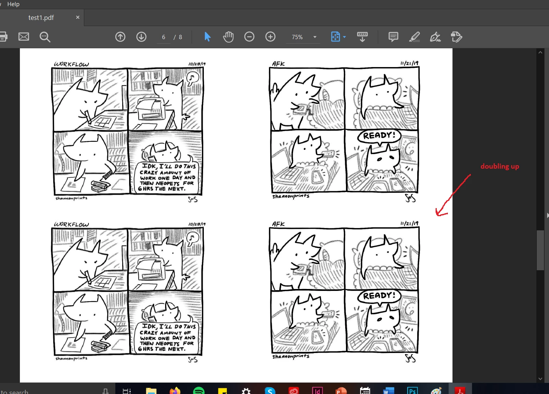
Task: Click the email envelope icon
Action: click(24, 37)
